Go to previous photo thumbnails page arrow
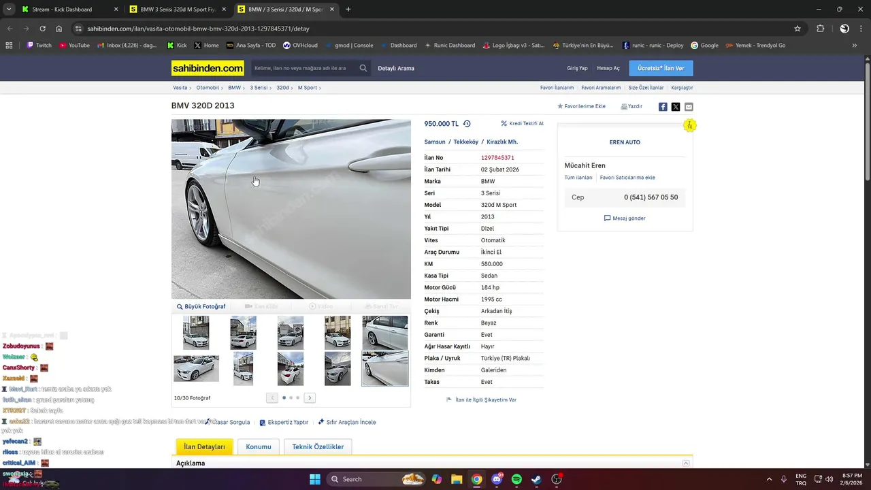Image resolution: width=871 pixels, height=490 pixels. click(x=272, y=397)
